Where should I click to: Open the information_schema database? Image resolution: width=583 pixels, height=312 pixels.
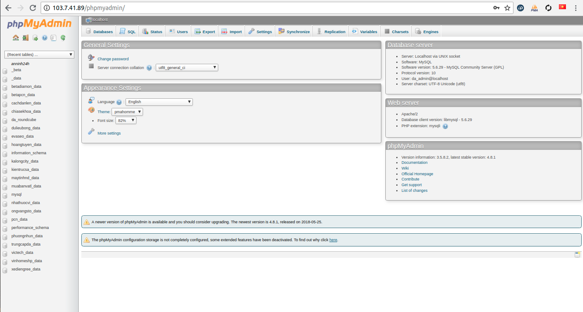29,153
